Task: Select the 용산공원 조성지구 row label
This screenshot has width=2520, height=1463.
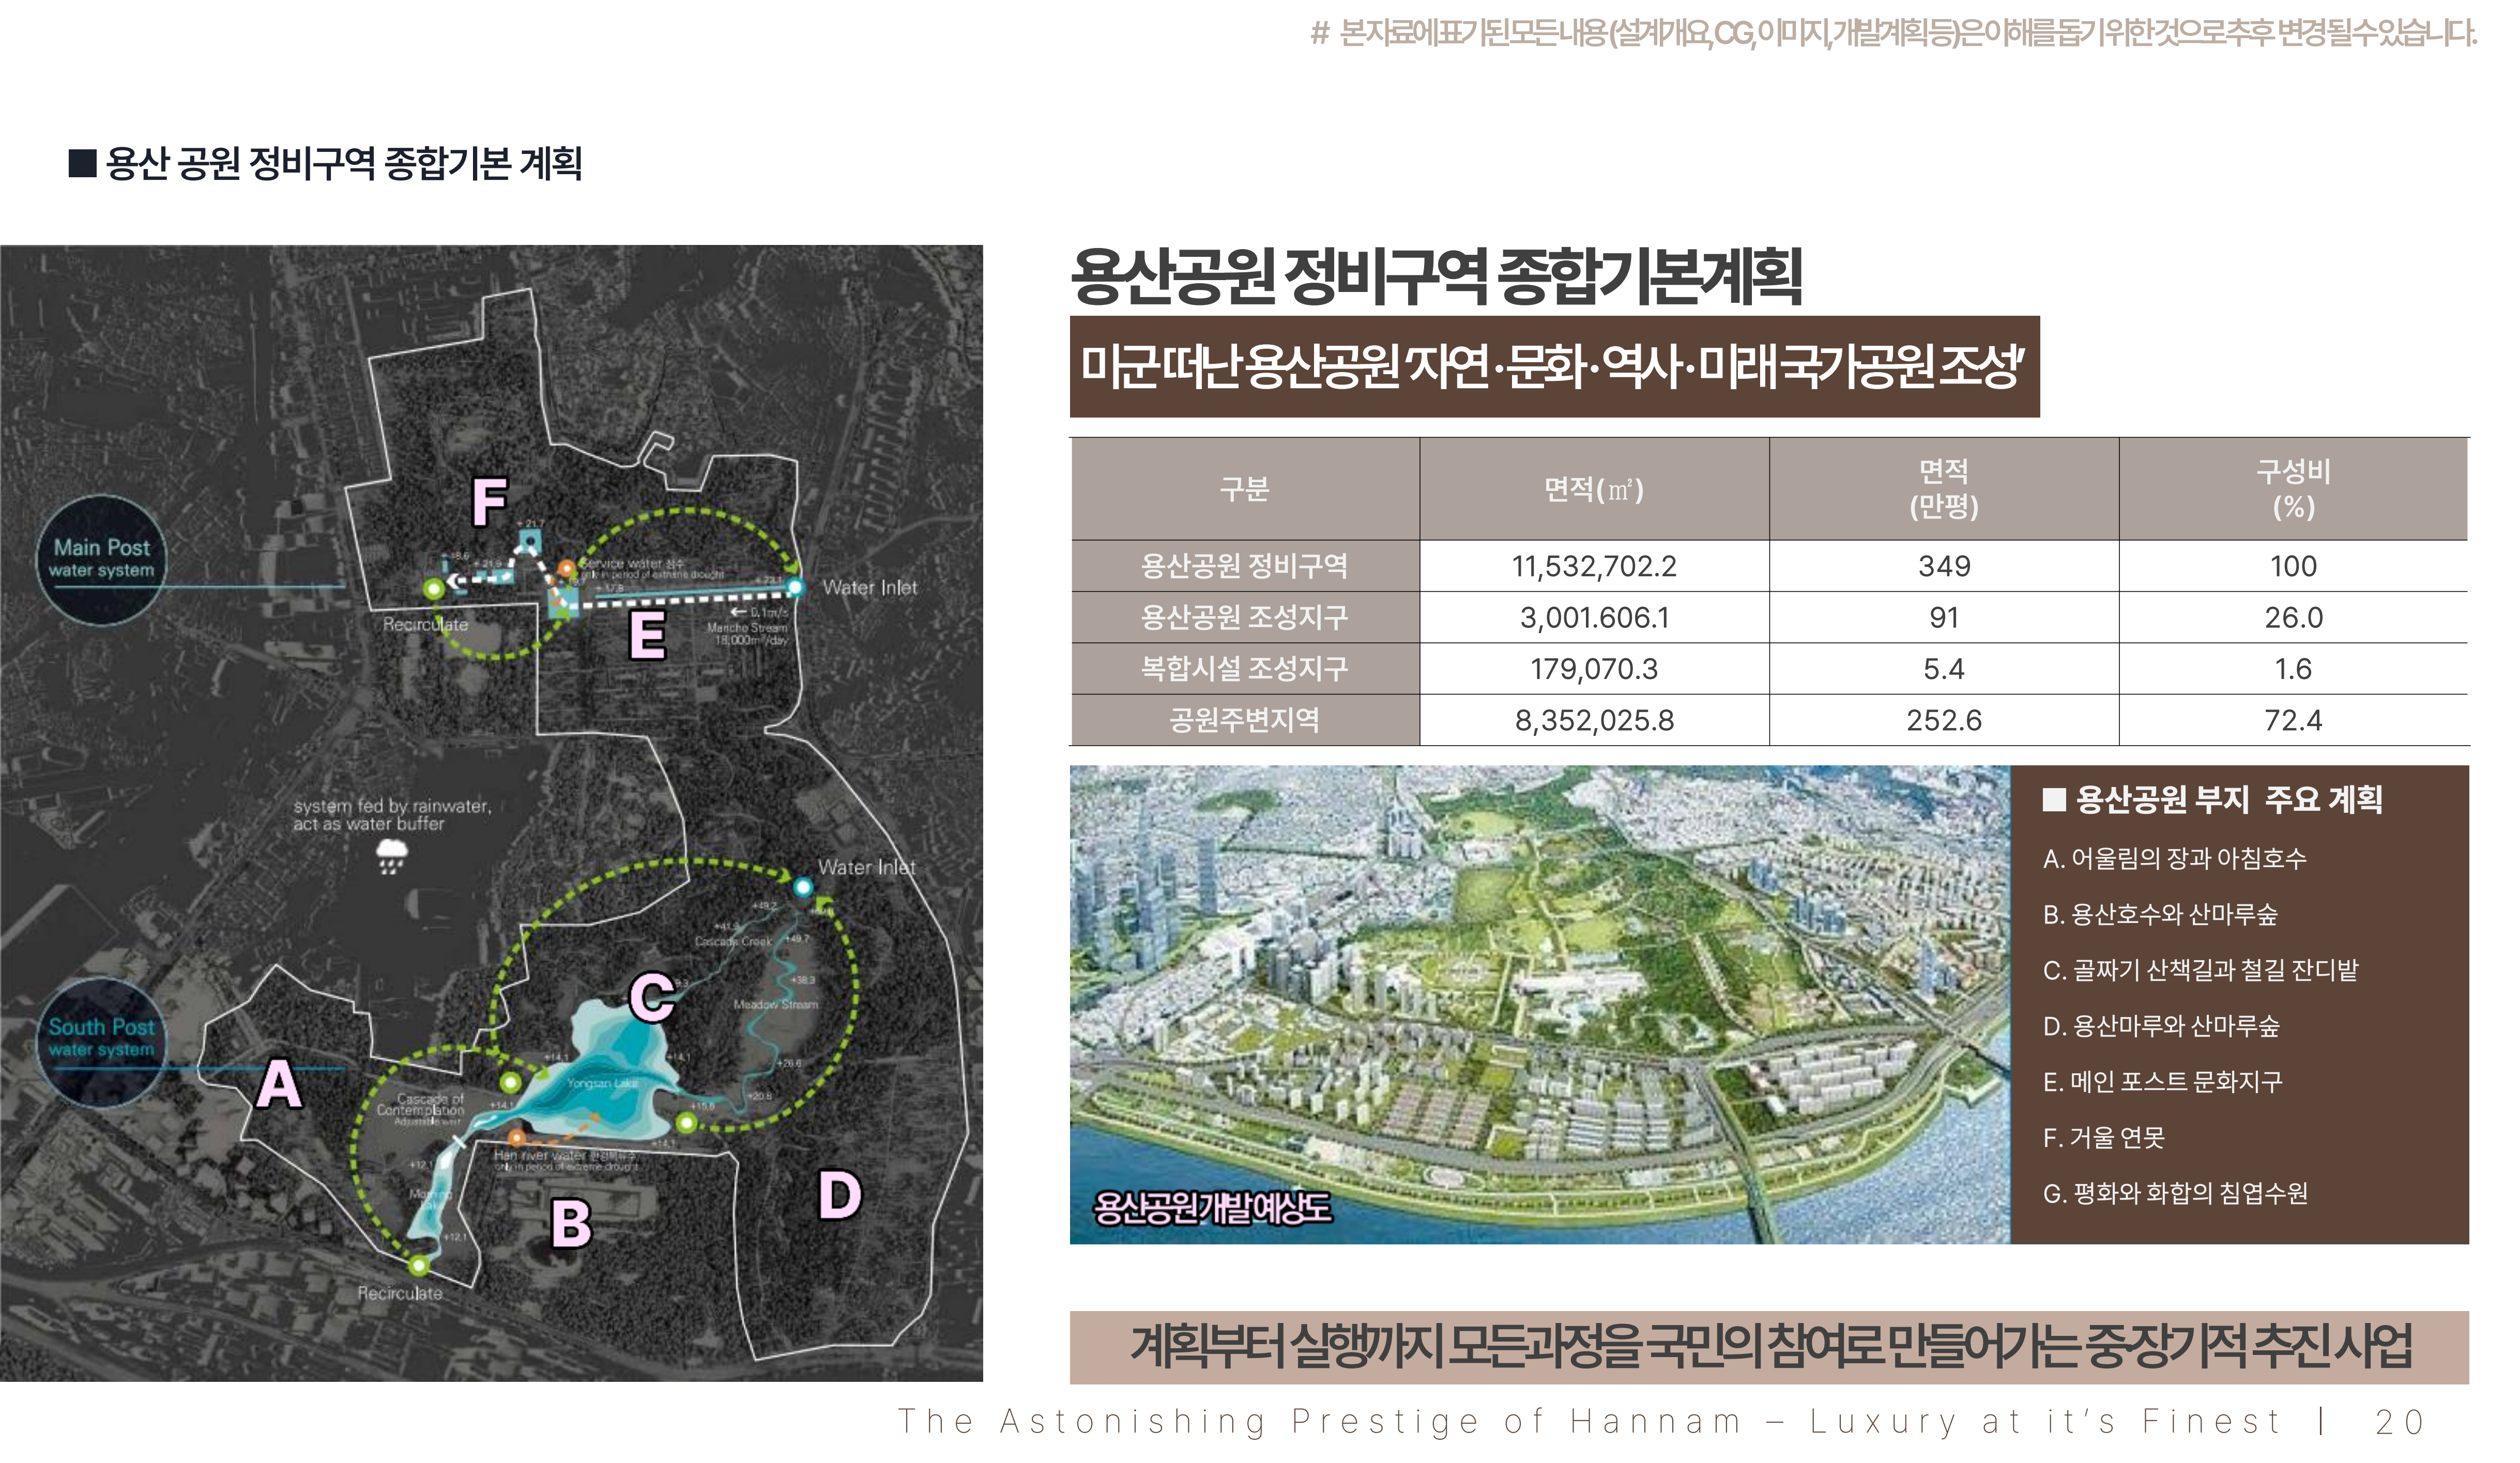Action: point(1245,617)
